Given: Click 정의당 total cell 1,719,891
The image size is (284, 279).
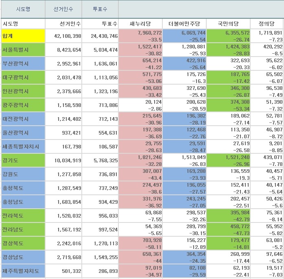Looking at the screenshot, I should (x=267, y=36).
